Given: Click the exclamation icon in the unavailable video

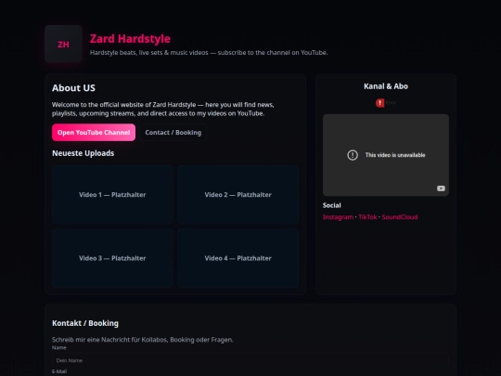Looking at the screenshot, I should [x=353, y=155].
